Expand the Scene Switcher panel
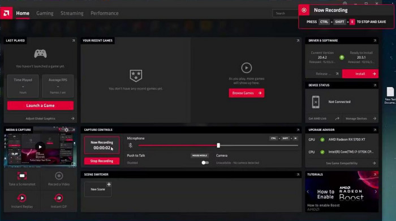This screenshot has height=221, width=396. coord(298,175)
